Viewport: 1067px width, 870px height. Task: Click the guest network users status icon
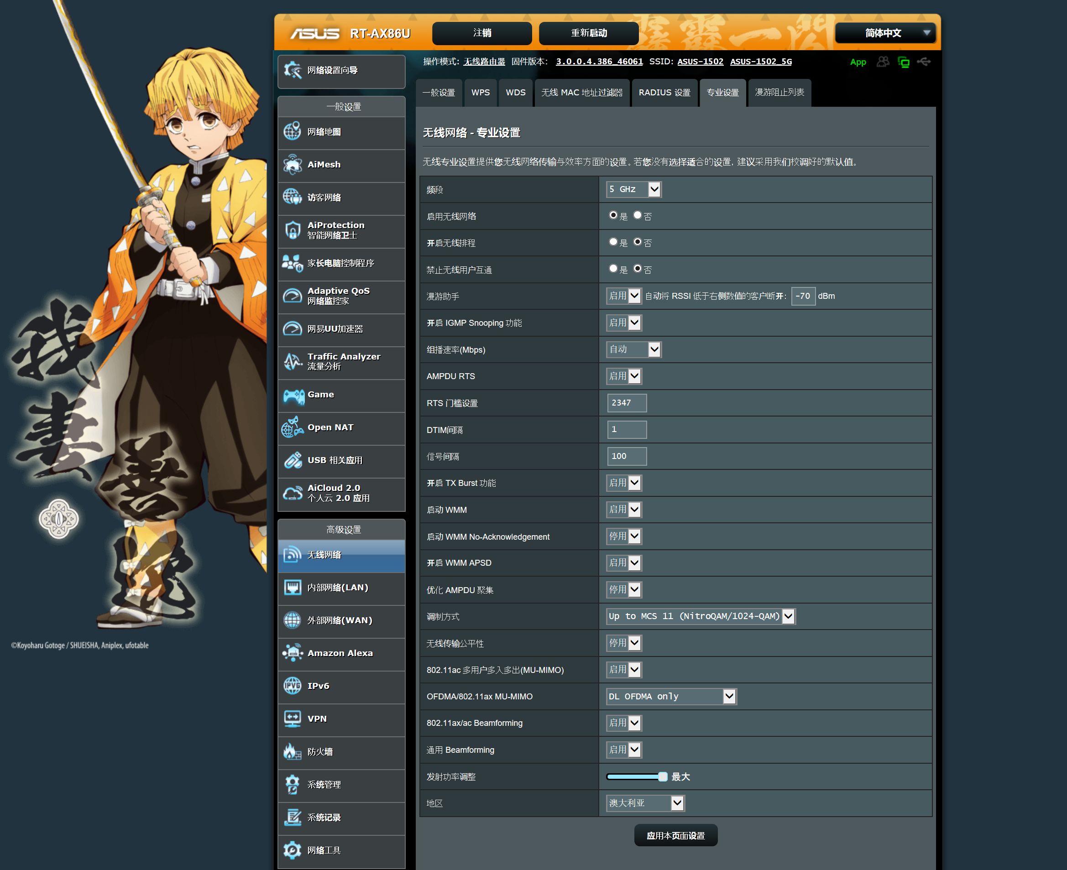pyautogui.click(x=883, y=62)
